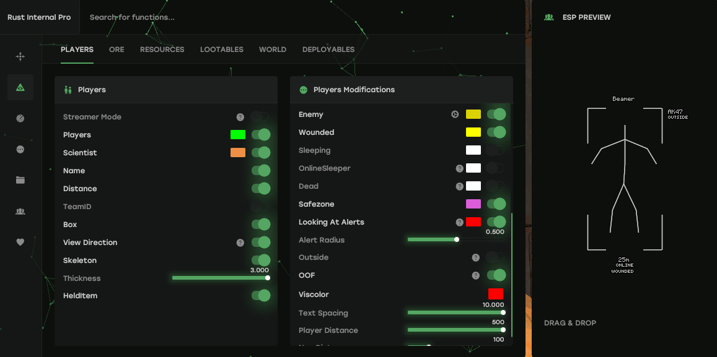Open the aim crosshair section in sidebar
Image resolution: width=717 pixels, height=357 pixels.
(x=20, y=56)
